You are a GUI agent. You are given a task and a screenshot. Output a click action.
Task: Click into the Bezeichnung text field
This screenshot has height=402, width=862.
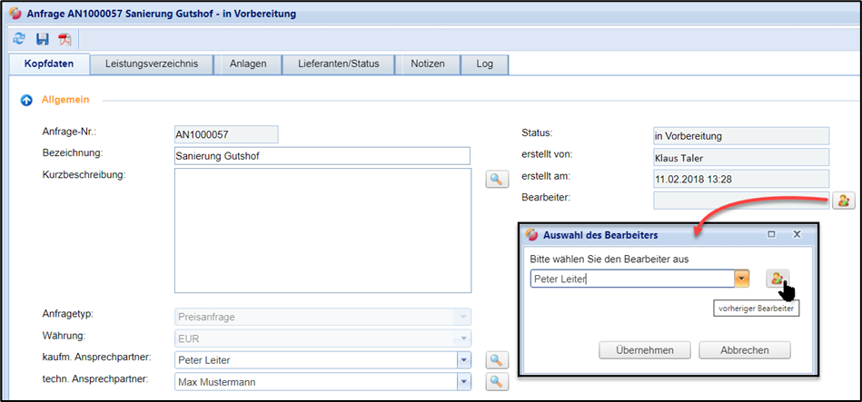322,156
